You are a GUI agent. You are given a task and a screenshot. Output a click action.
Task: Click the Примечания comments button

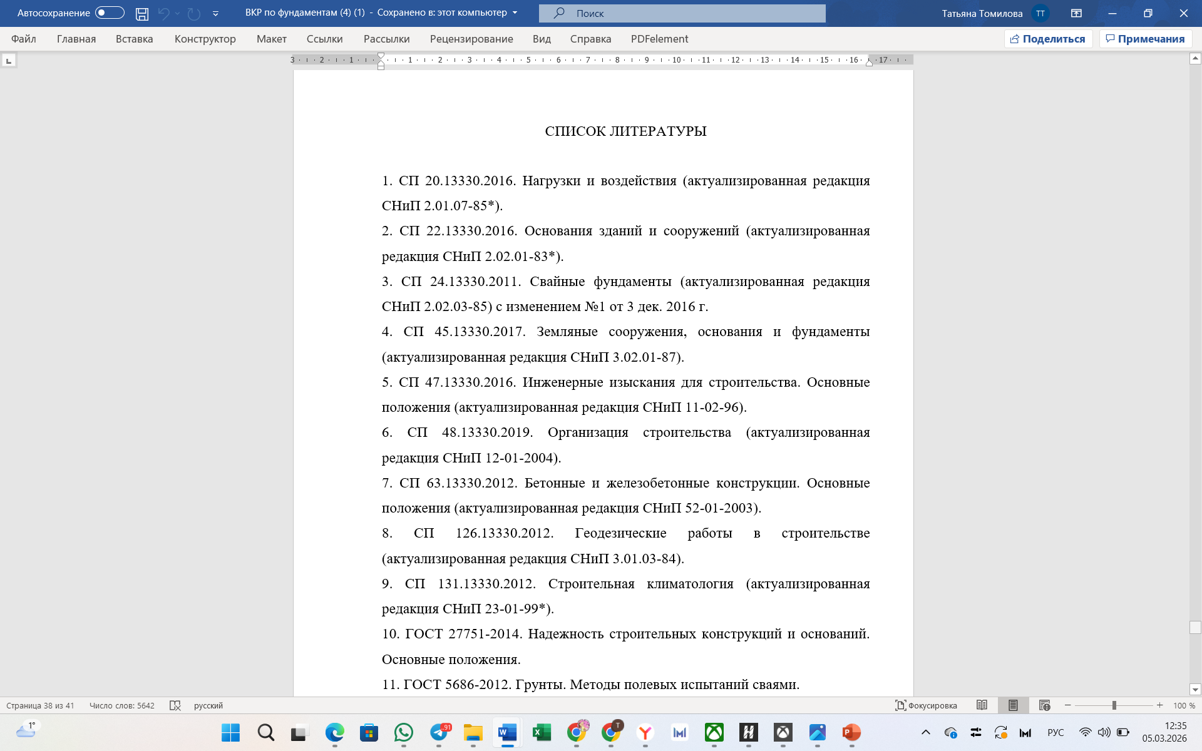pos(1146,39)
